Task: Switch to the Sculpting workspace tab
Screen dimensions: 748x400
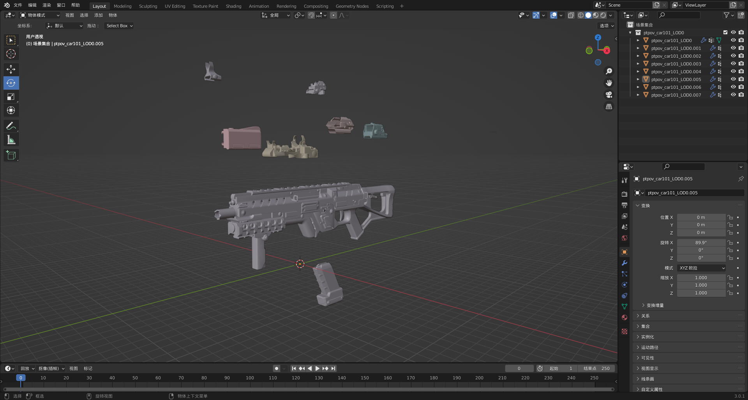Action: [x=148, y=6]
